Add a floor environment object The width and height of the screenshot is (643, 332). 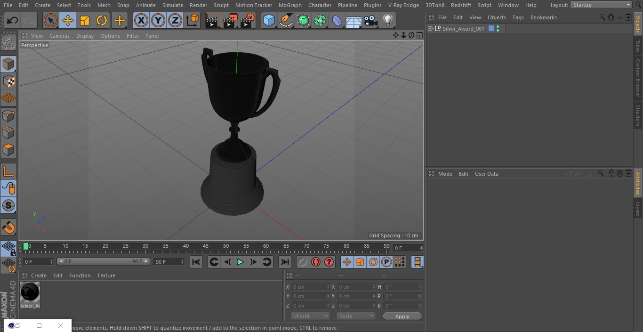point(354,20)
